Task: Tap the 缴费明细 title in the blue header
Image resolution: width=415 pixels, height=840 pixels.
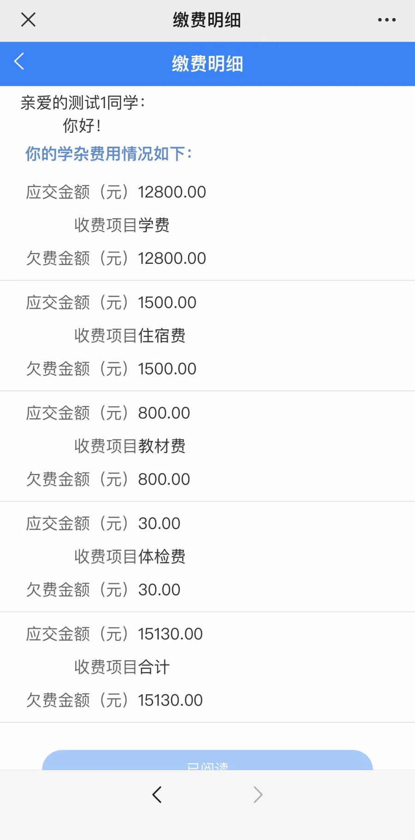Action: pos(207,64)
